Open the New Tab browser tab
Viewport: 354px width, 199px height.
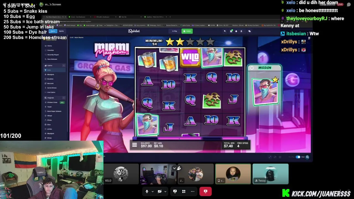[130, 17]
